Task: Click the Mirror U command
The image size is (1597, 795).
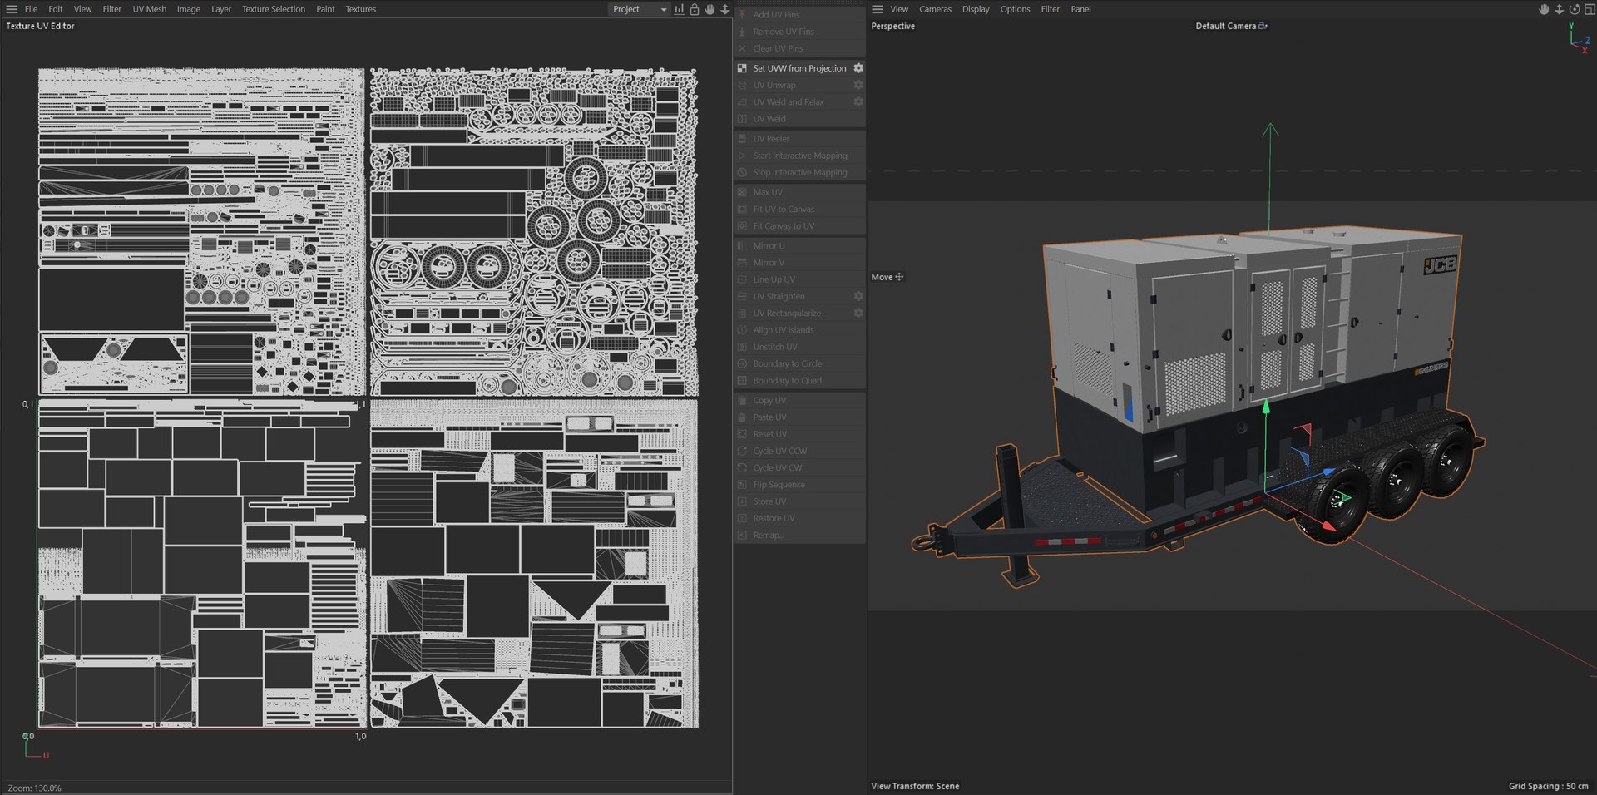Action: [x=800, y=246]
